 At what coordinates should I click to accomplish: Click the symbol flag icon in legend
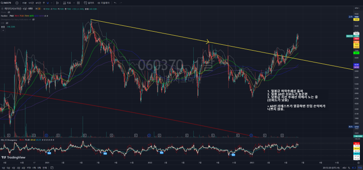pos(2,8)
